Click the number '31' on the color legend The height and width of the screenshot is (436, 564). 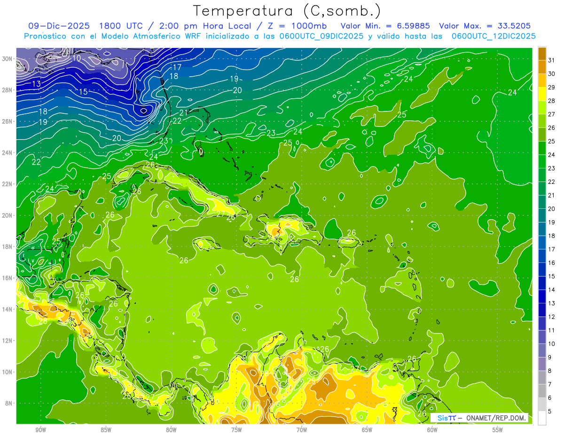point(552,60)
